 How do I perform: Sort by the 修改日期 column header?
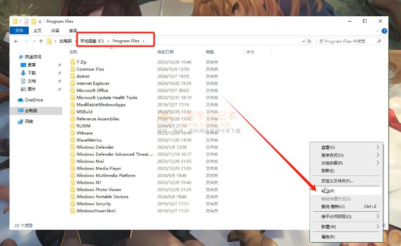(x=165, y=52)
